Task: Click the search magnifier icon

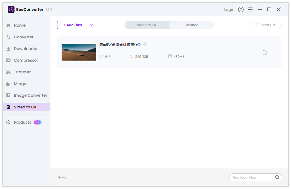Action: pyautogui.click(x=277, y=177)
